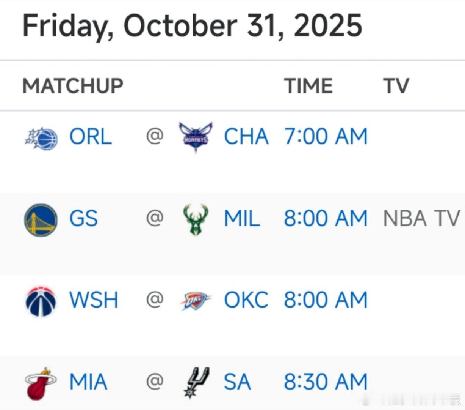Open the GS team page link
465x410 pixels.
click(83, 219)
